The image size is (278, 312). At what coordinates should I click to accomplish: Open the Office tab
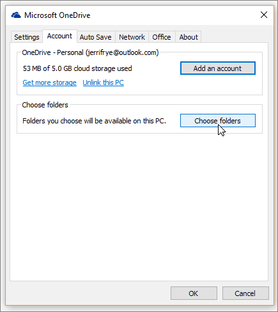click(x=162, y=37)
